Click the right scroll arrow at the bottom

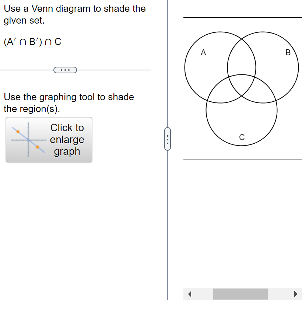click(296, 294)
